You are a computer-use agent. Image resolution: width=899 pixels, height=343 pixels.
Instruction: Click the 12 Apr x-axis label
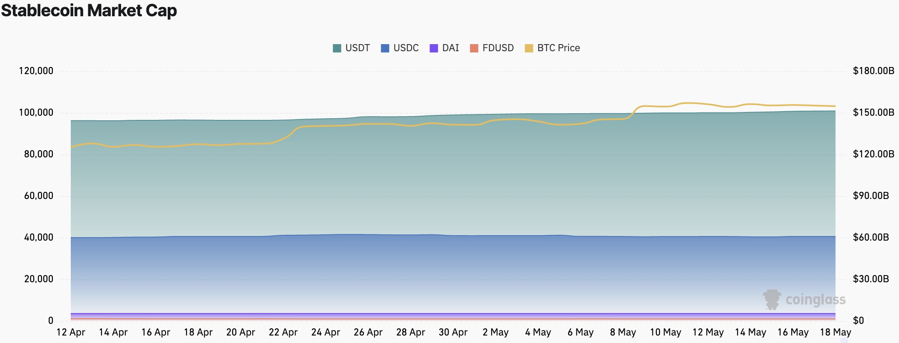(x=71, y=333)
